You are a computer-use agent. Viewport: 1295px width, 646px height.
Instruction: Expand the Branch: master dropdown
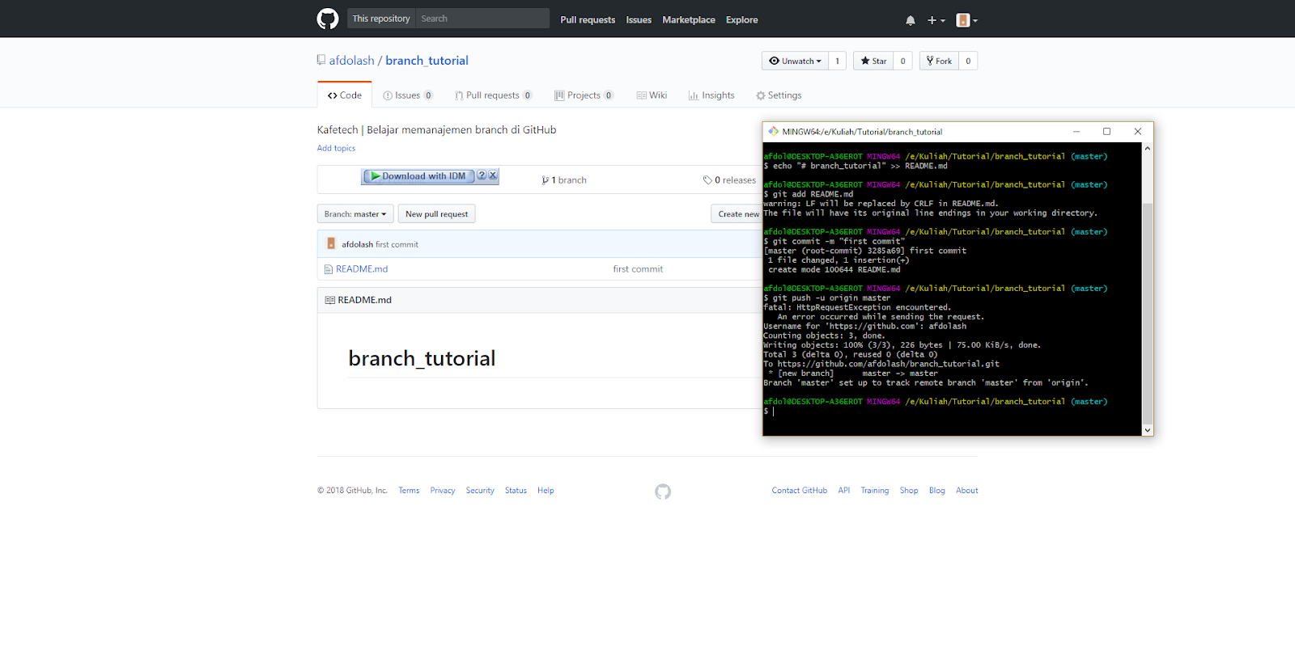(x=355, y=214)
